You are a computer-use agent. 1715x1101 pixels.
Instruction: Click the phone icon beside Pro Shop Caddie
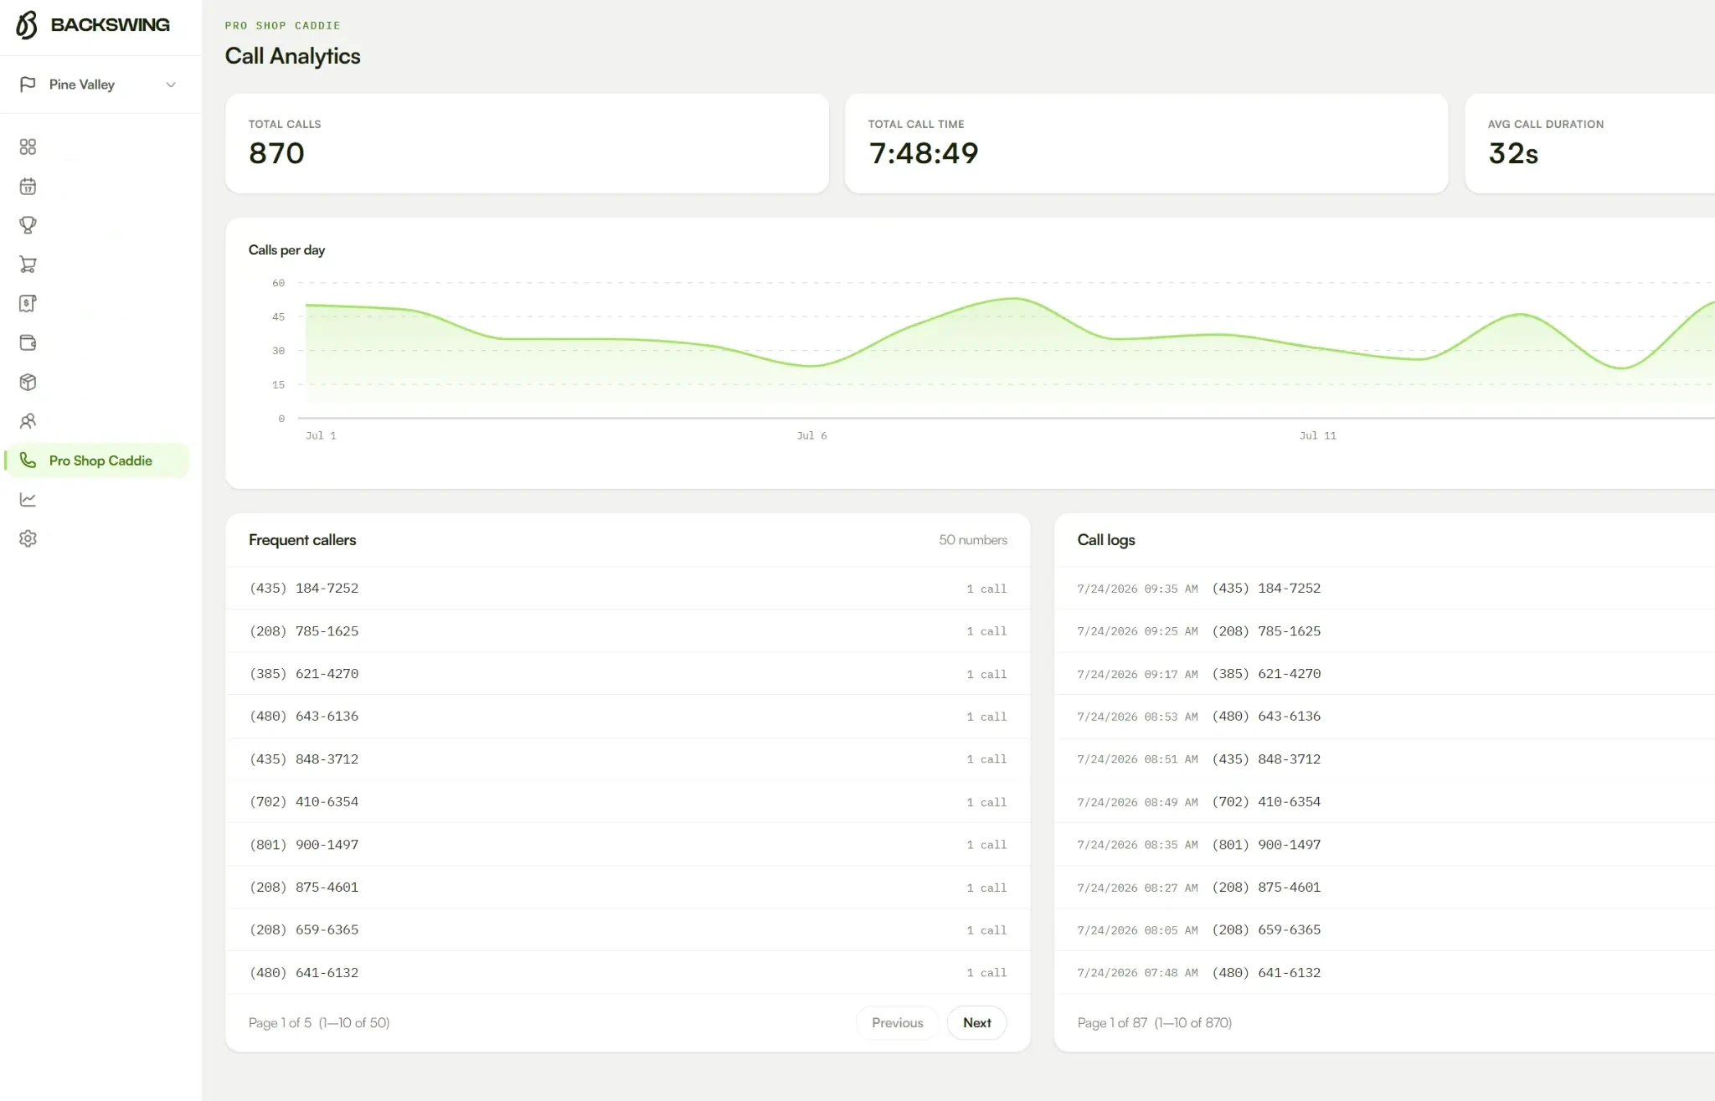point(28,460)
